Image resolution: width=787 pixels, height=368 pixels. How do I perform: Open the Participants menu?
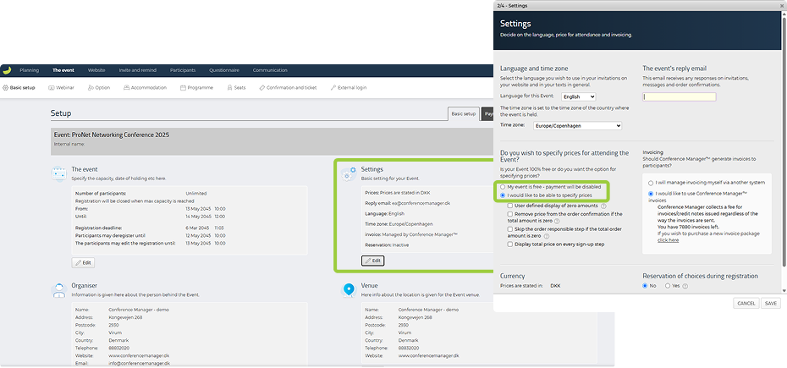182,70
